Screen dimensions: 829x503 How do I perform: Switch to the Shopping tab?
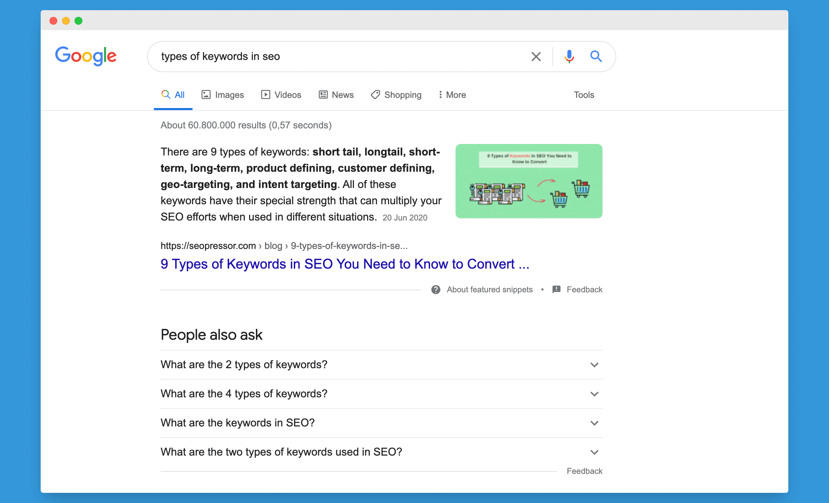pyautogui.click(x=396, y=95)
